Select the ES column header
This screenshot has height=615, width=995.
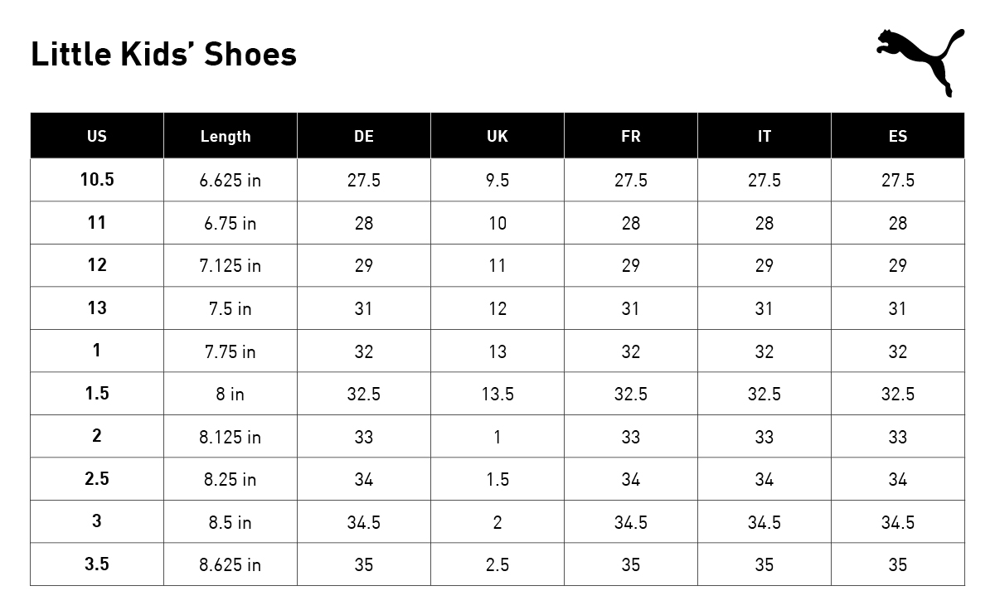(898, 136)
